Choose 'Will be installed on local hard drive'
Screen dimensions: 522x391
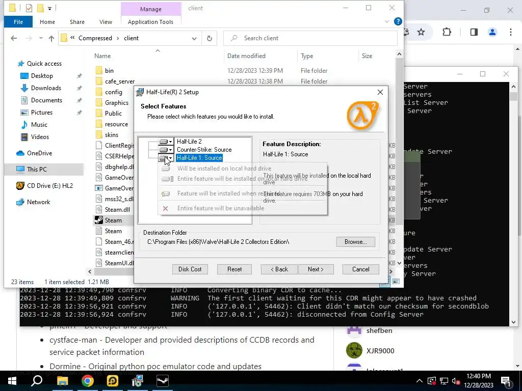tap(224, 169)
